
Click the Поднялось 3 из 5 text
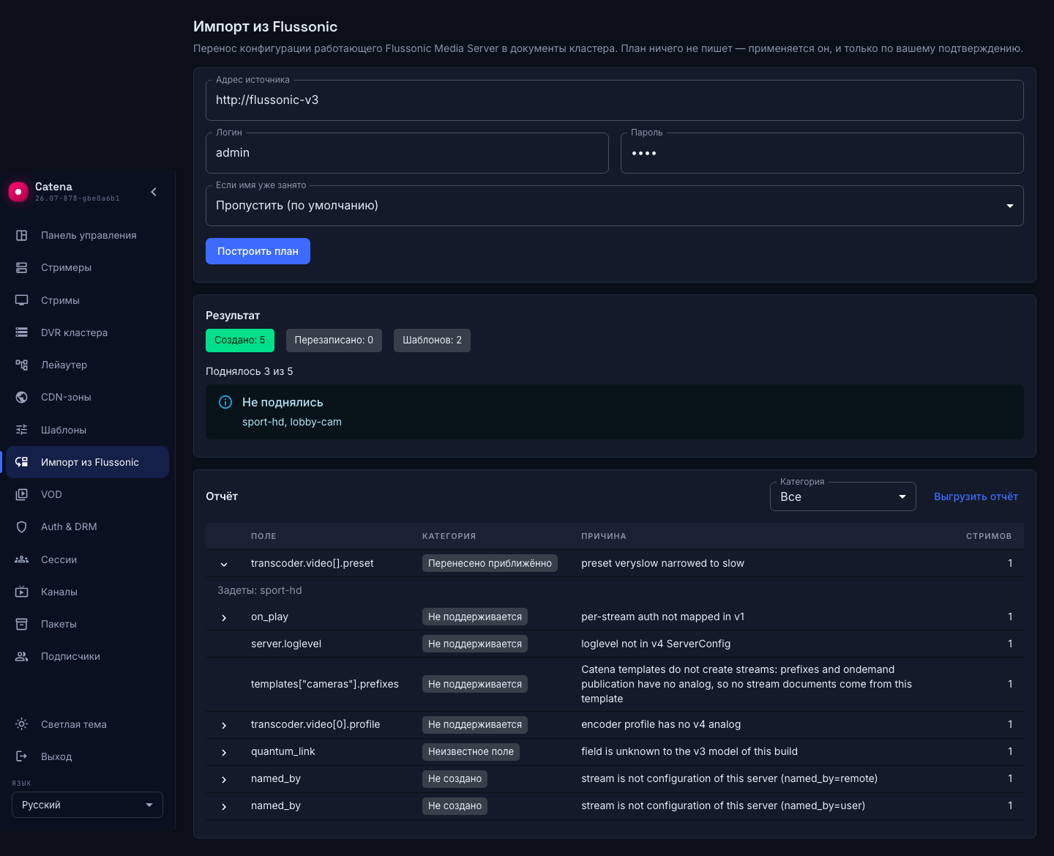click(250, 371)
